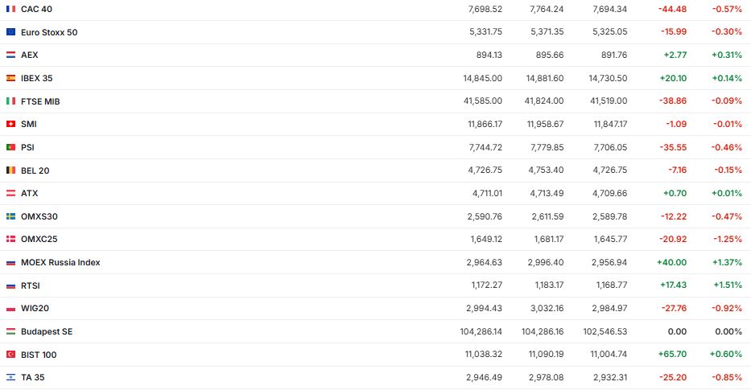Click the EU flag next to Euro Stoxx 50

pyautogui.click(x=10, y=32)
